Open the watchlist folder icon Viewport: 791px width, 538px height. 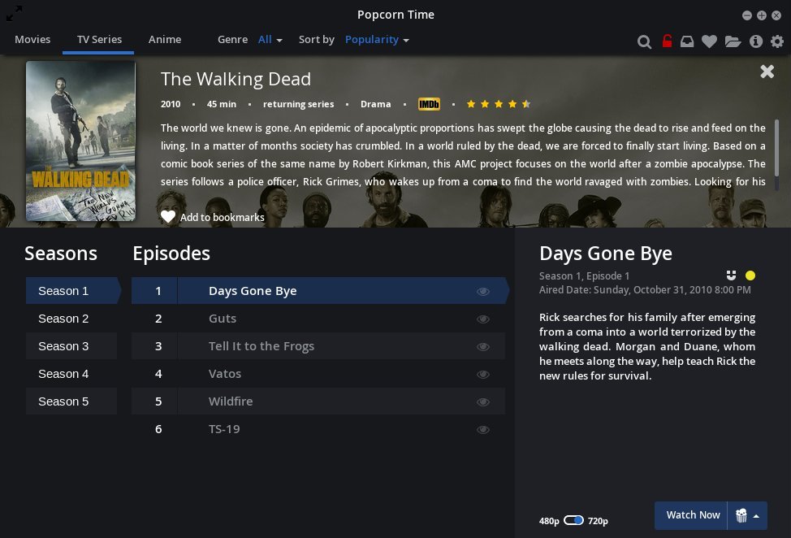[733, 41]
